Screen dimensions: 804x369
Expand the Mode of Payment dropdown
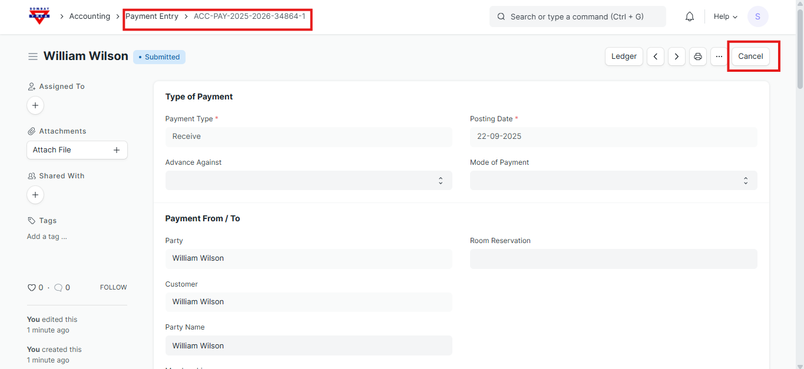pyautogui.click(x=613, y=181)
